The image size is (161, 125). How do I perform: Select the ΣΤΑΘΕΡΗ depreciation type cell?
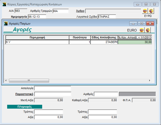(104, 42)
